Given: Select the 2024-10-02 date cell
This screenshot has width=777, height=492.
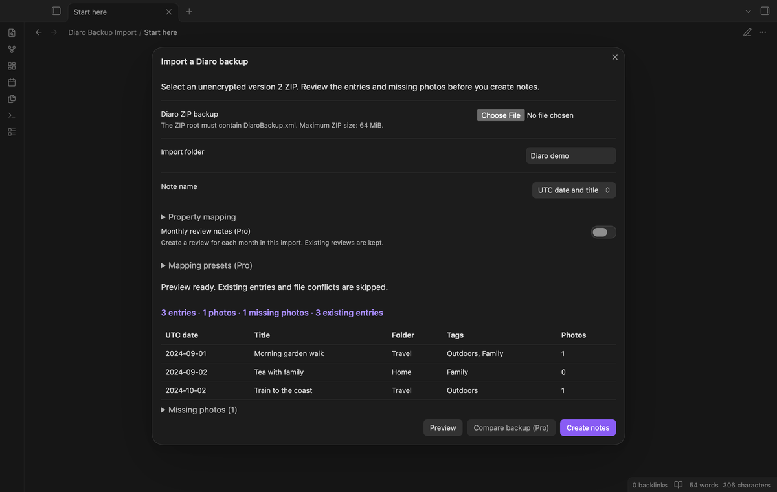Looking at the screenshot, I should (186, 390).
